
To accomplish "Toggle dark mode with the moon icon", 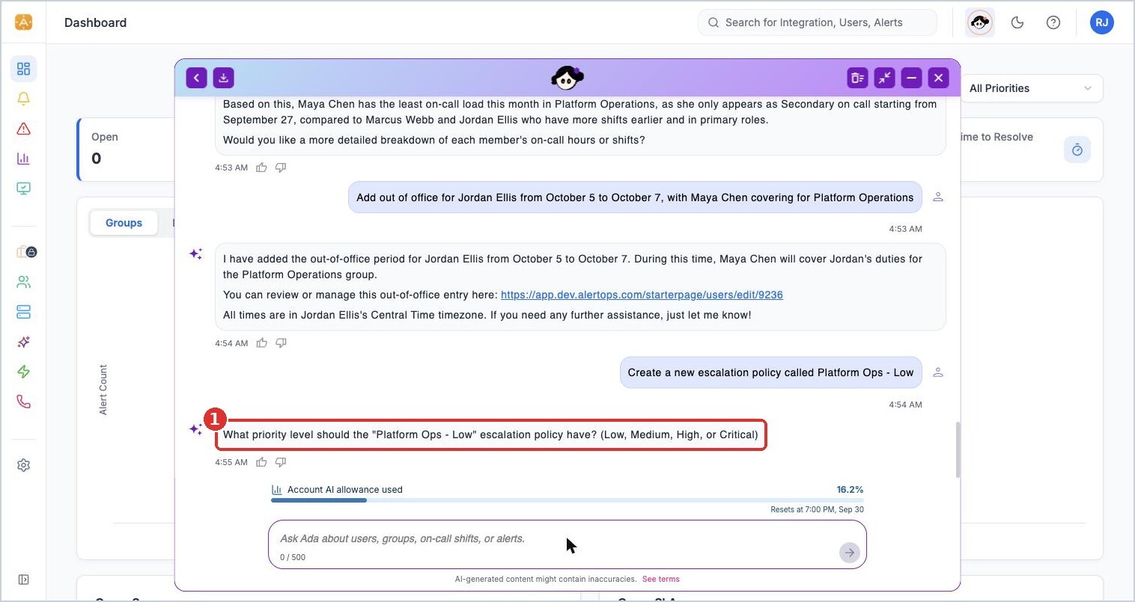I will click(1017, 22).
